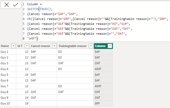Click formula line 7 with empty Trainingtable reason
This screenshot has height=108, width=170.
coord(77,34)
